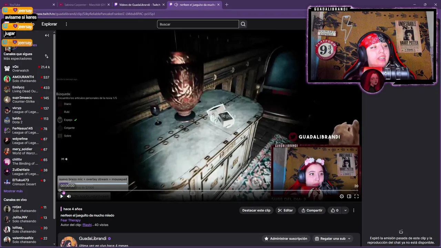Viewport: 441px width, 248px height.
Task: Open wdywfme channel in sidebar
Action: click(x=27, y=141)
